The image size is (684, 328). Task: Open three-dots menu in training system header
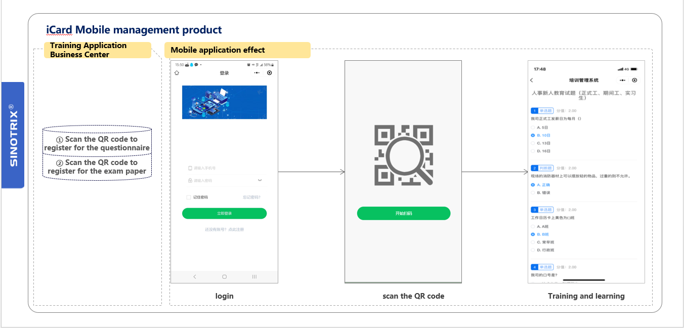tap(622, 80)
